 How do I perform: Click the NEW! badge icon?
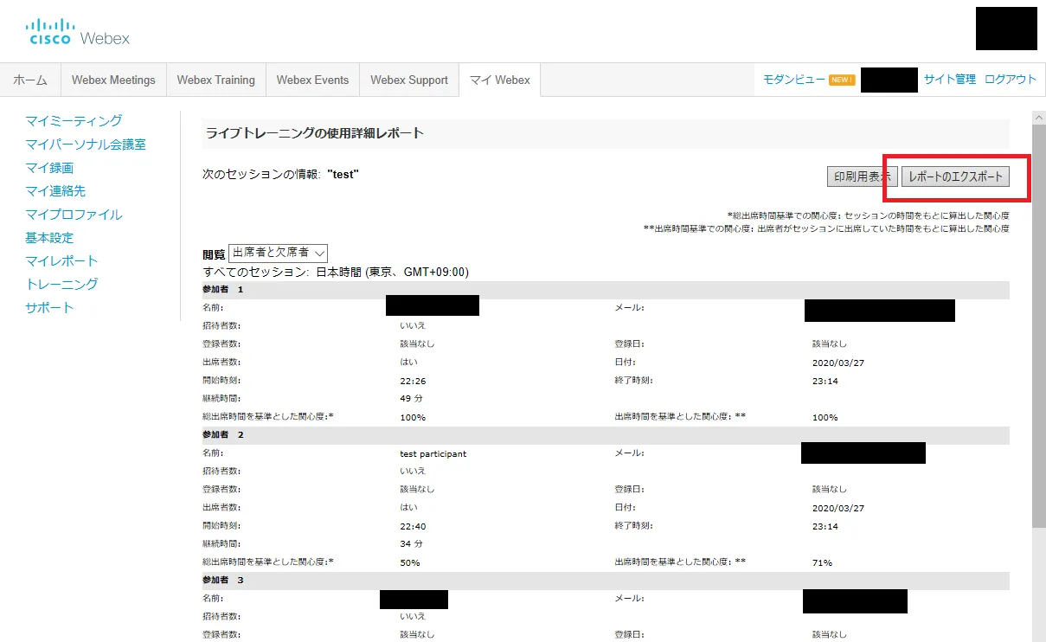pyautogui.click(x=841, y=80)
